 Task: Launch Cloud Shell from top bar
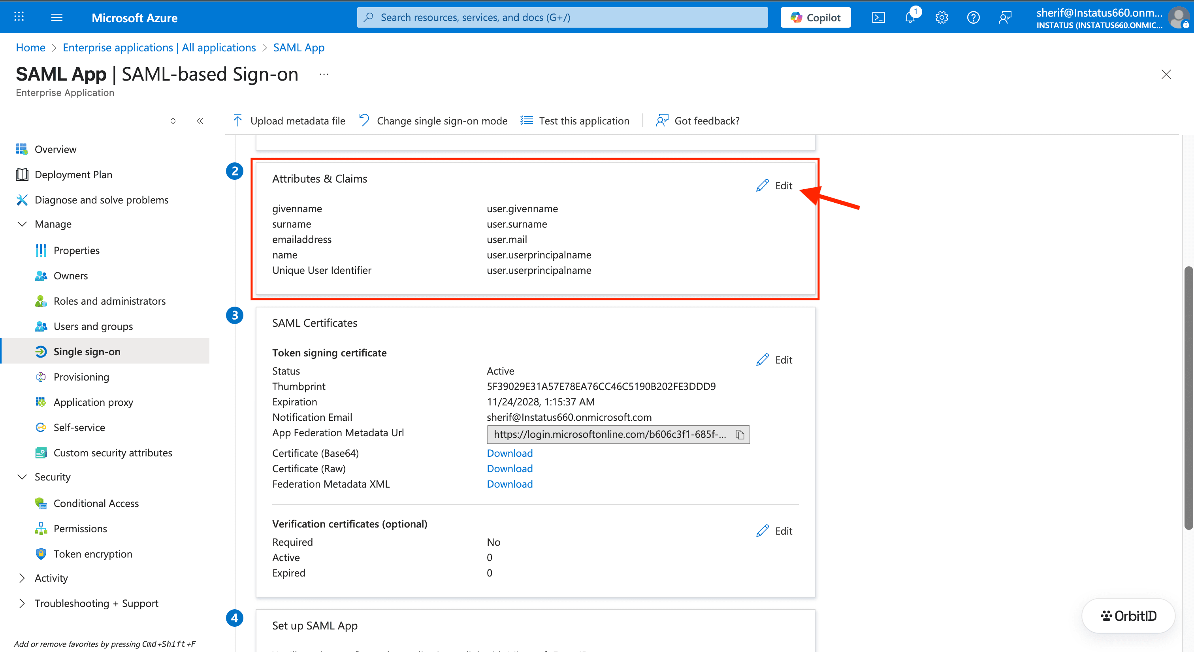tap(878, 18)
